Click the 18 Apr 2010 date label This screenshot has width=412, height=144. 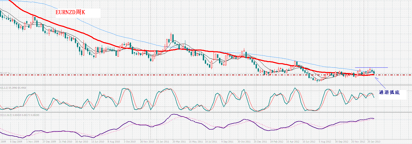pyautogui.click(x=81, y=142)
